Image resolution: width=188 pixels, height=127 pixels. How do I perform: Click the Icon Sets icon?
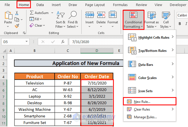132,90
